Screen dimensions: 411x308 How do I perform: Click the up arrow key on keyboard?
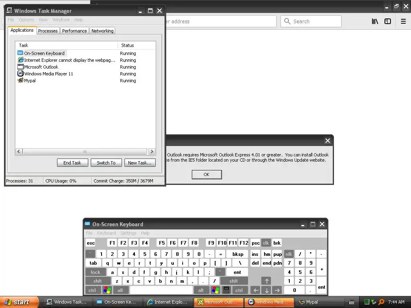tap(267, 281)
